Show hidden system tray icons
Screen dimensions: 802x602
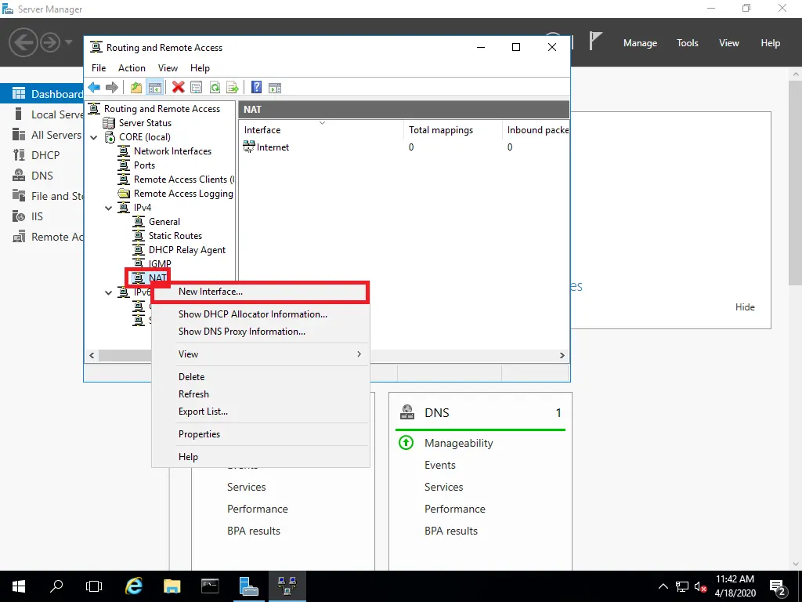663,586
